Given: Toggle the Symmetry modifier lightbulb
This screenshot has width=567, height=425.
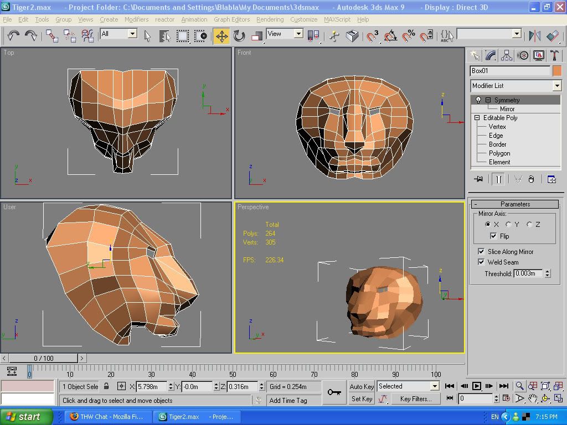Looking at the screenshot, I should tap(478, 100).
